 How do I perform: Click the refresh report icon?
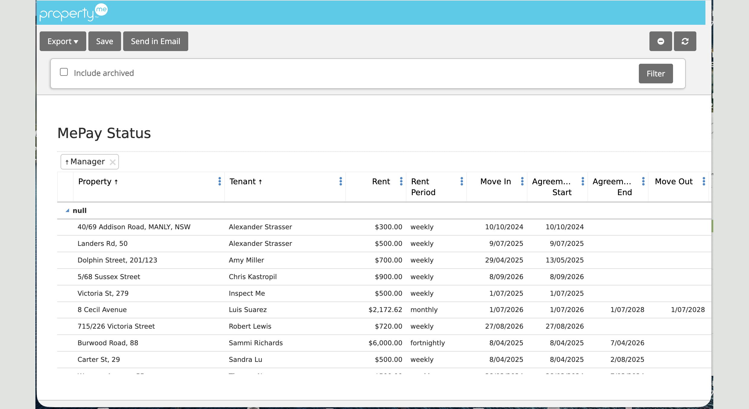(685, 41)
